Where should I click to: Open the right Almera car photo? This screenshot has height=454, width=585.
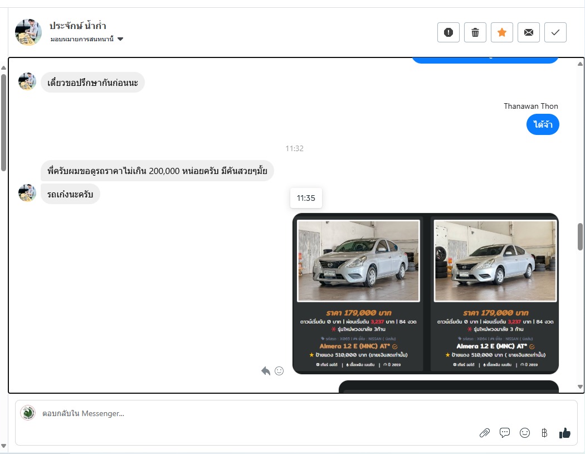click(x=495, y=261)
